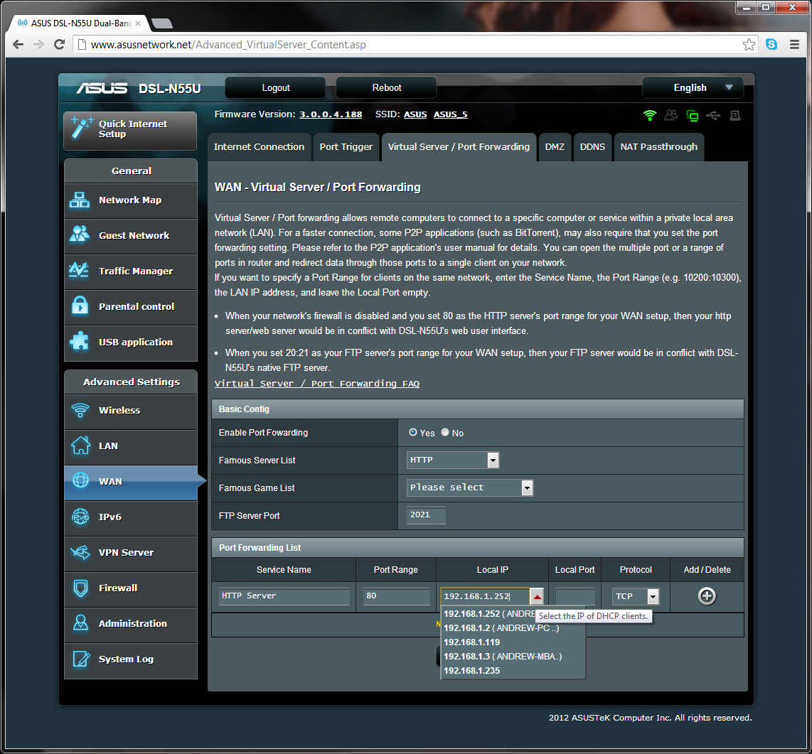
Task: Click the LAN house icon
Action: coord(80,446)
